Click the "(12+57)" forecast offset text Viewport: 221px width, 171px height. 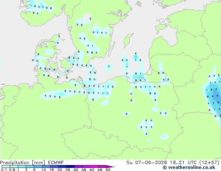pos(209,163)
